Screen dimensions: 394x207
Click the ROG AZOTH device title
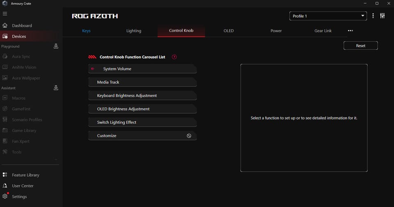[x=95, y=16]
